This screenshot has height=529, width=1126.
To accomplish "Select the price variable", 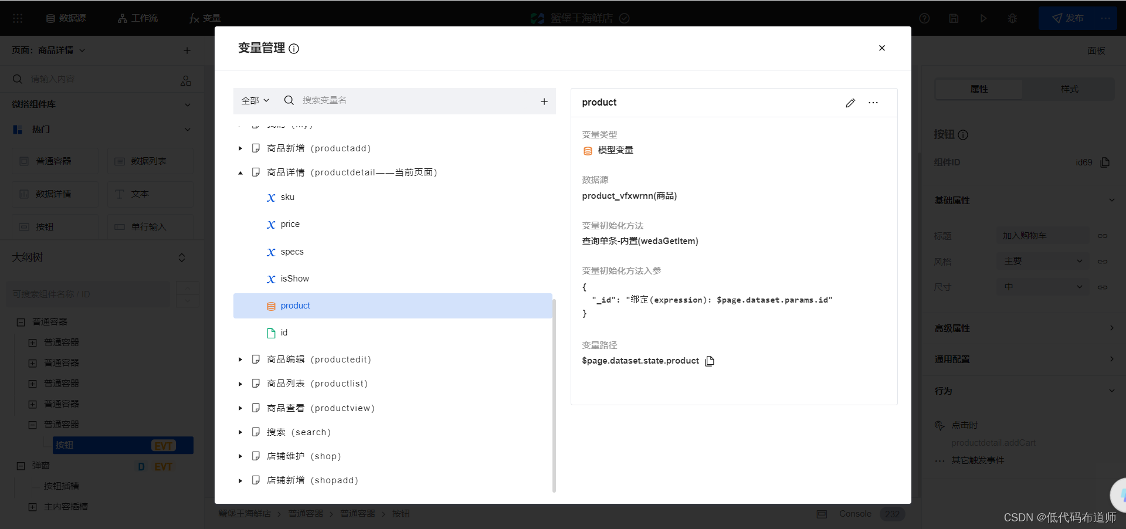I will tap(392, 224).
